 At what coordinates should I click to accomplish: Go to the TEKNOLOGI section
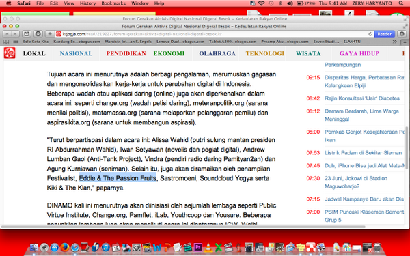(x=265, y=53)
